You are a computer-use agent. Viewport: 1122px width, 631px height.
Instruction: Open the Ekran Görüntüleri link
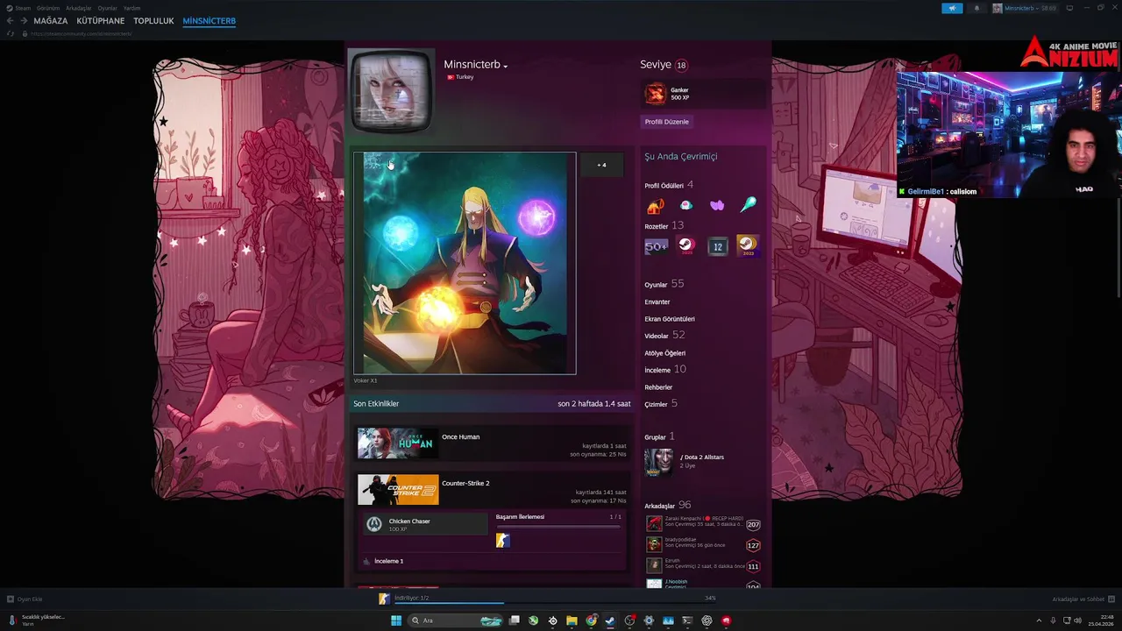click(670, 319)
